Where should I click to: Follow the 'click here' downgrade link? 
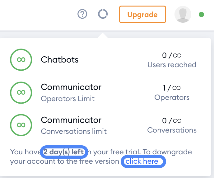[142, 161]
